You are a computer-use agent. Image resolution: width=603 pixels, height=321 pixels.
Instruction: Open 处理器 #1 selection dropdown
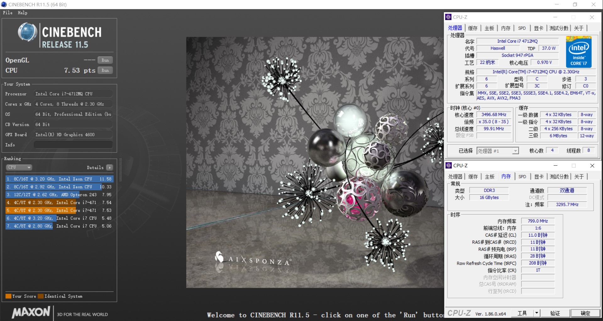pos(498,151)
